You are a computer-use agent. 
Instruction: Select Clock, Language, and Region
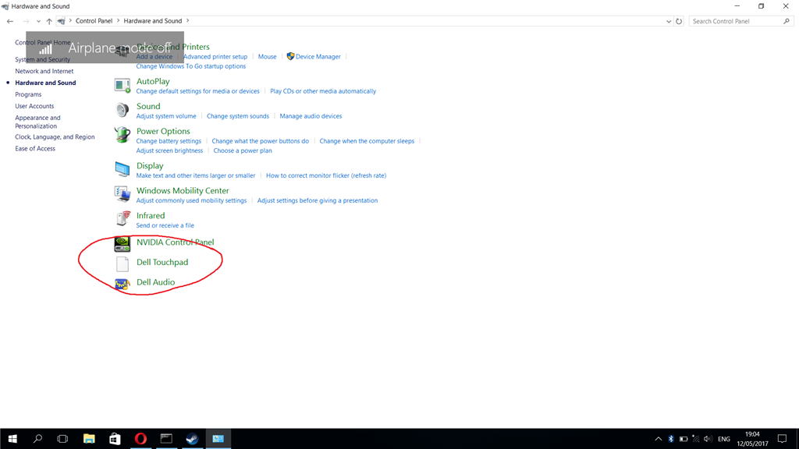55,137
